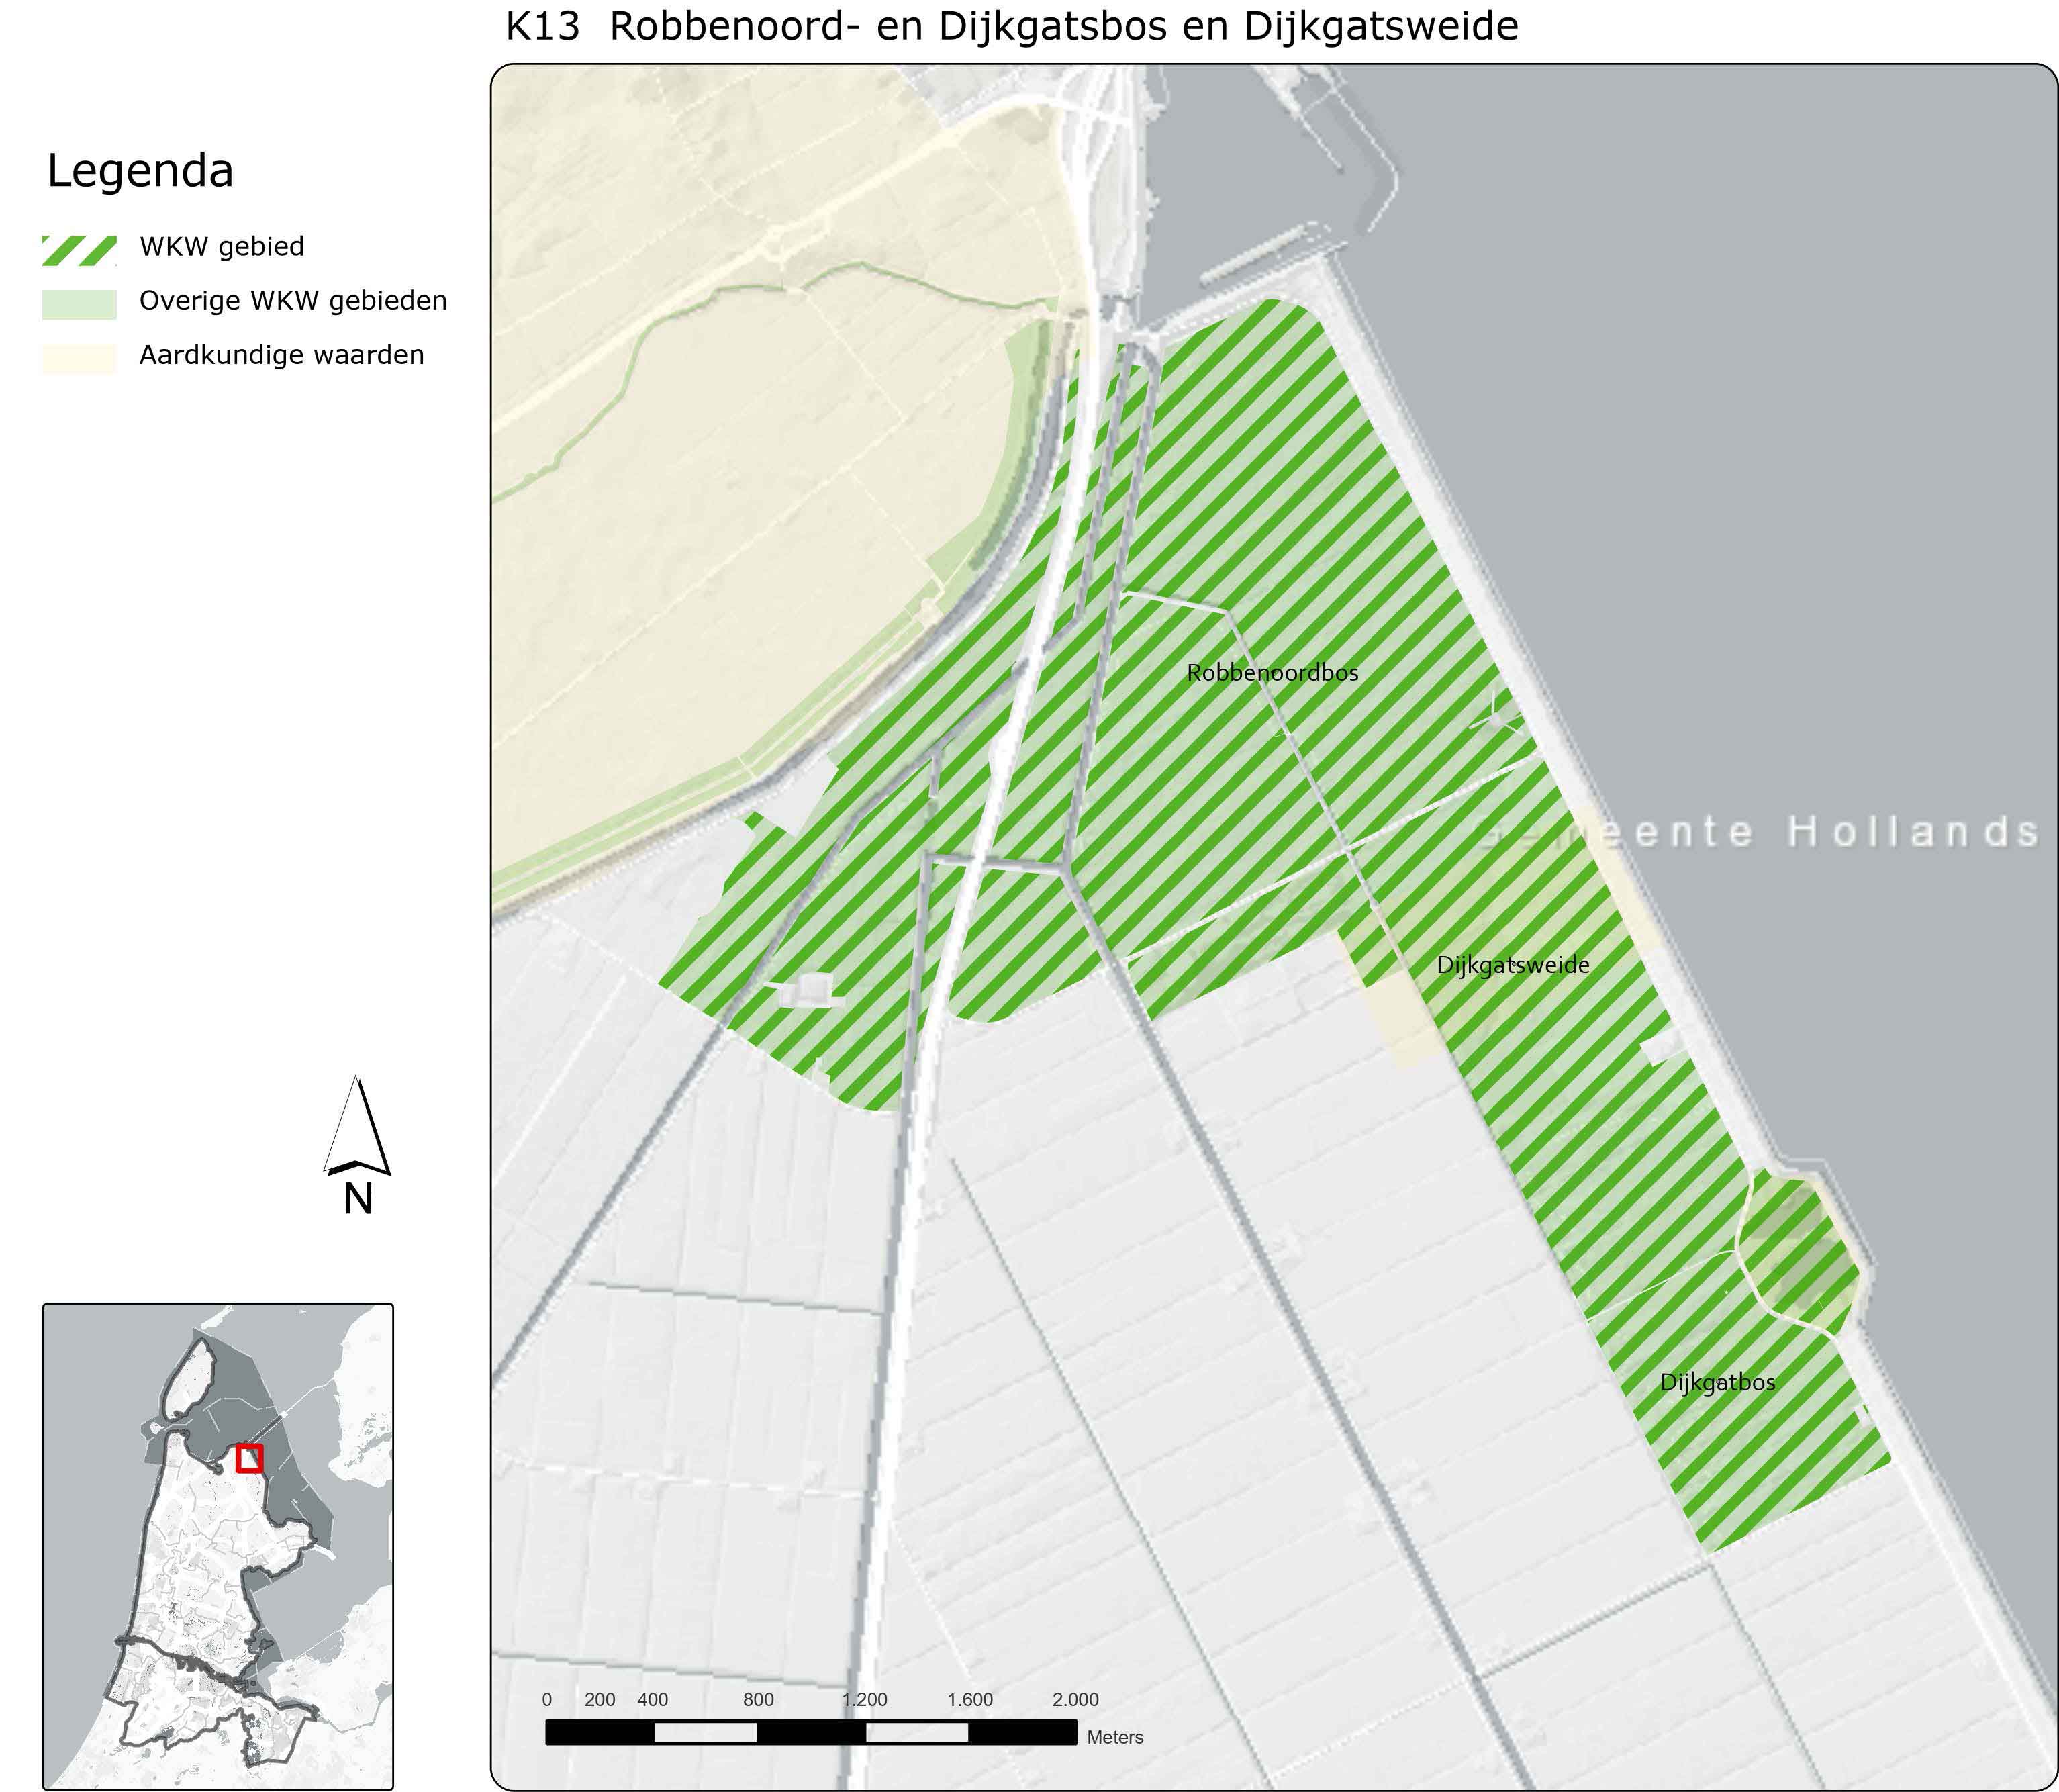Click the North Holland overview inset map
The height and width of the screenshot is (1792, 2059).
[x=218, y=1546]
